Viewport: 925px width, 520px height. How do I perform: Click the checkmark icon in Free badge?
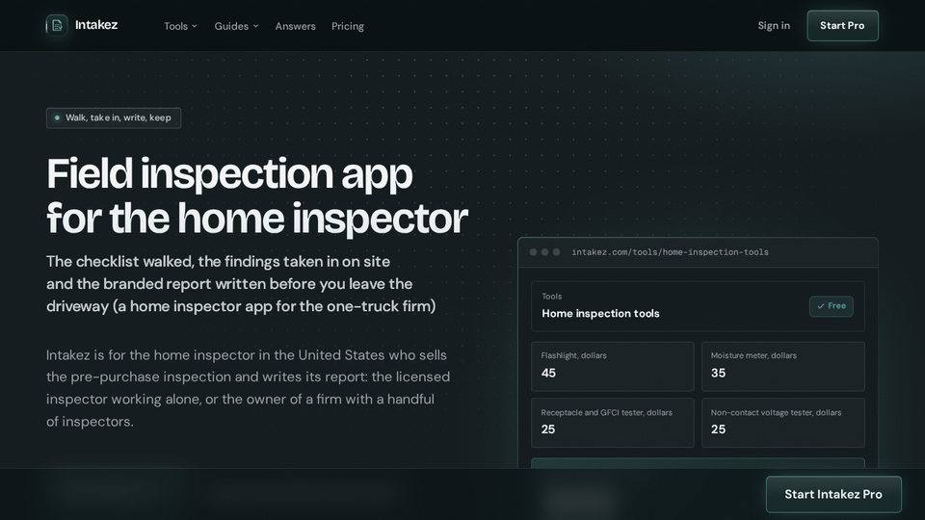821,306
